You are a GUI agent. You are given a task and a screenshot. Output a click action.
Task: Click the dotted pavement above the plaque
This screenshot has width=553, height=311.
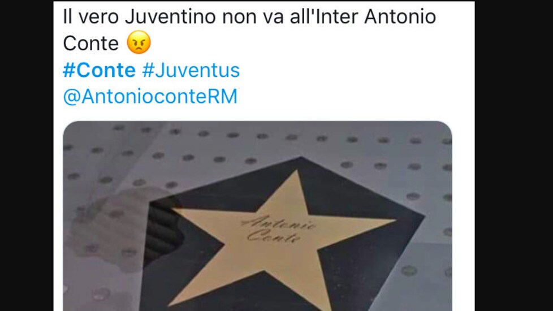tap(247, 141)
